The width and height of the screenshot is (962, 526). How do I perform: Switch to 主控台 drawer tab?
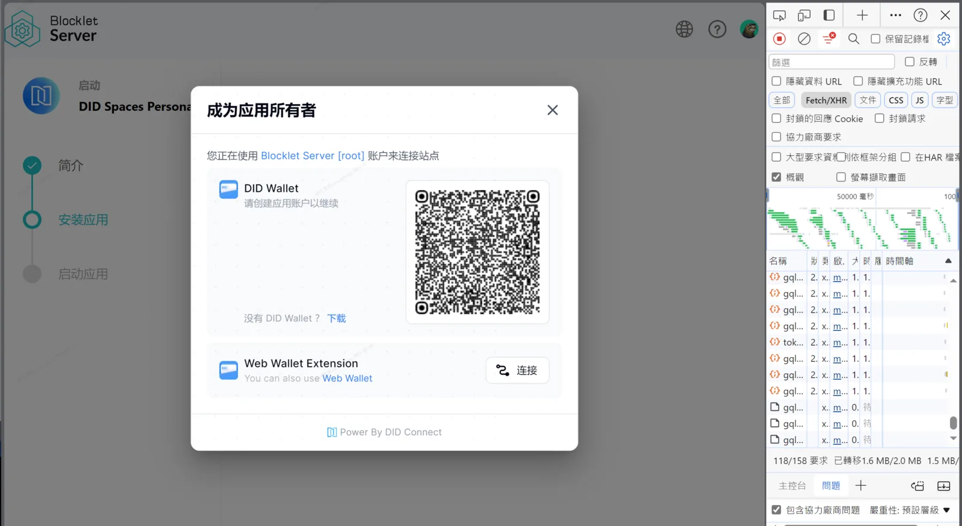(792, 486)
